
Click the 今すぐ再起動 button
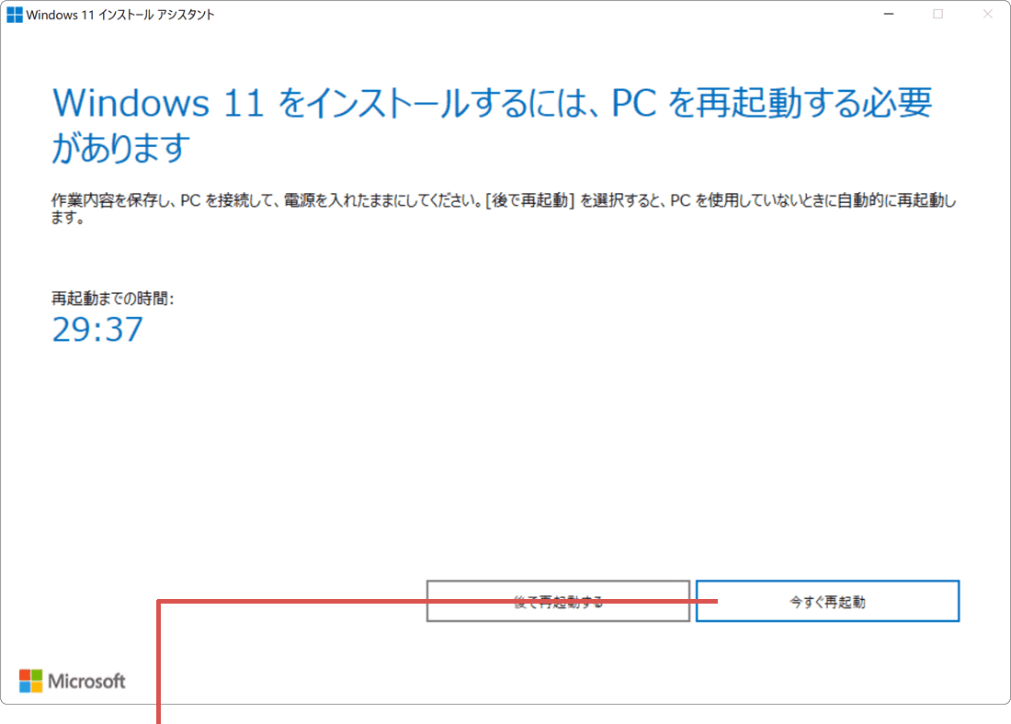pyautogui.click(x=827, y=601)
